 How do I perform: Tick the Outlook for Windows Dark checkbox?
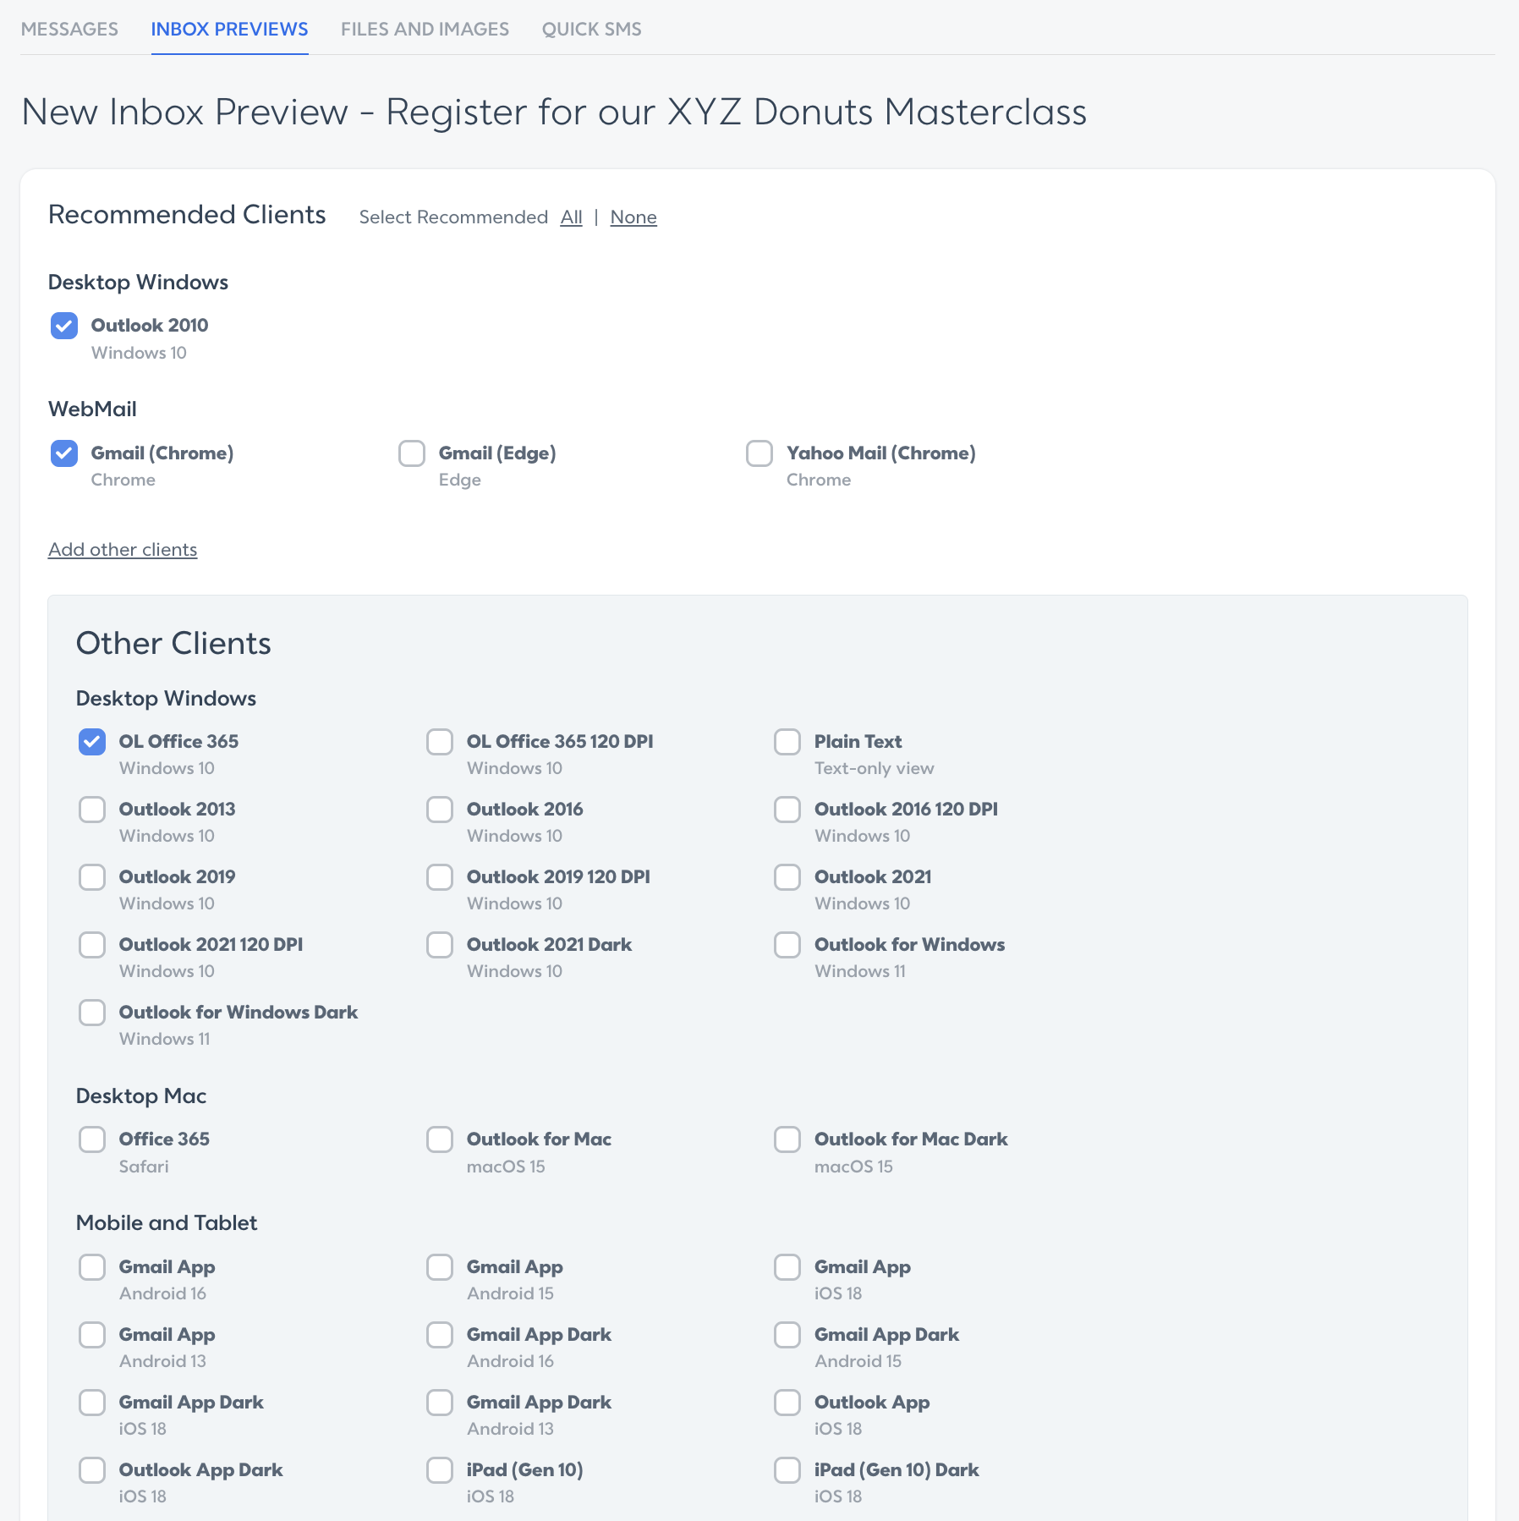coord(92,1013)
